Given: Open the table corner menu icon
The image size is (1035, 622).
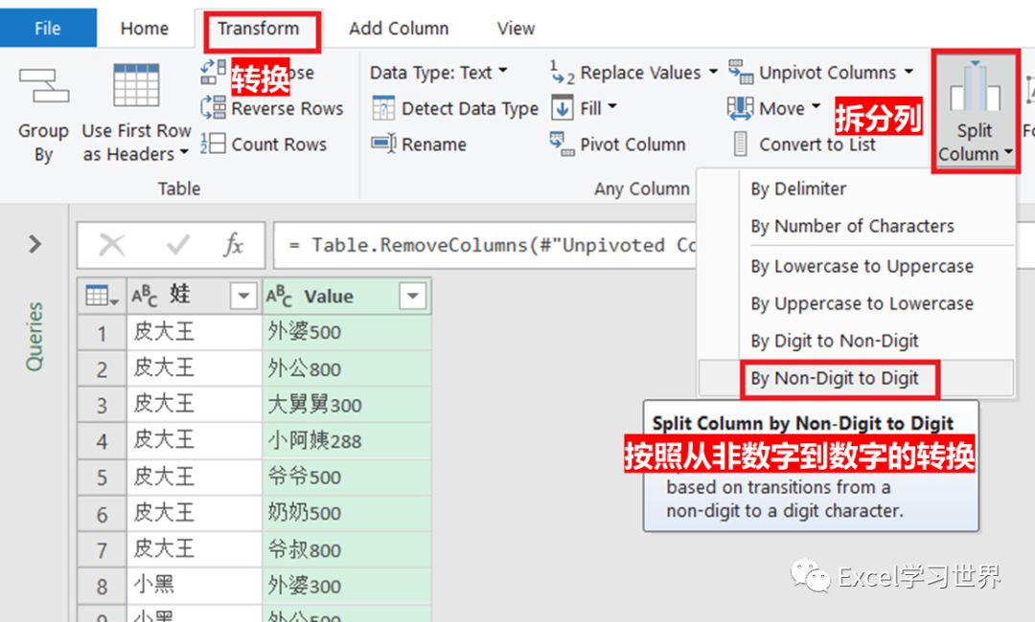Looking at the screenshot, I should [x=102, y=297].
